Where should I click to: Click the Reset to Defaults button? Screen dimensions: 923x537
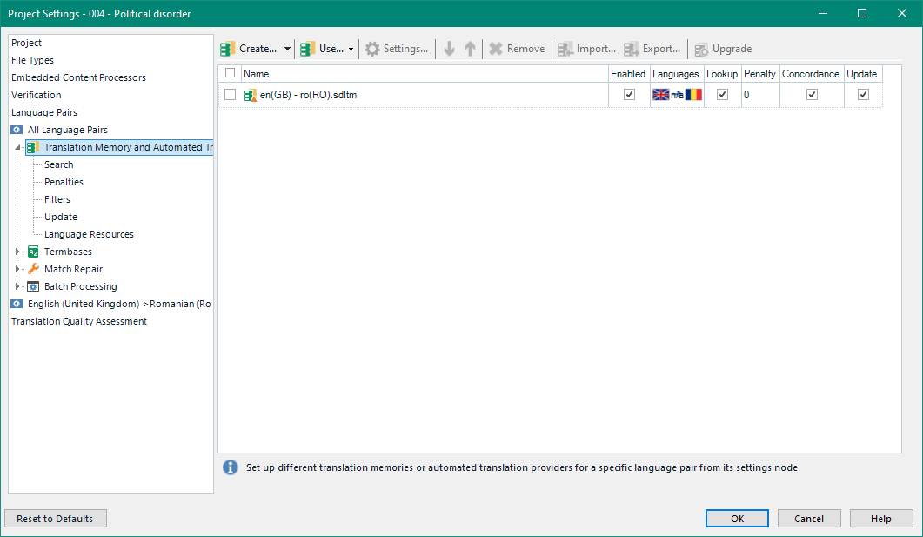click(55, 518)
